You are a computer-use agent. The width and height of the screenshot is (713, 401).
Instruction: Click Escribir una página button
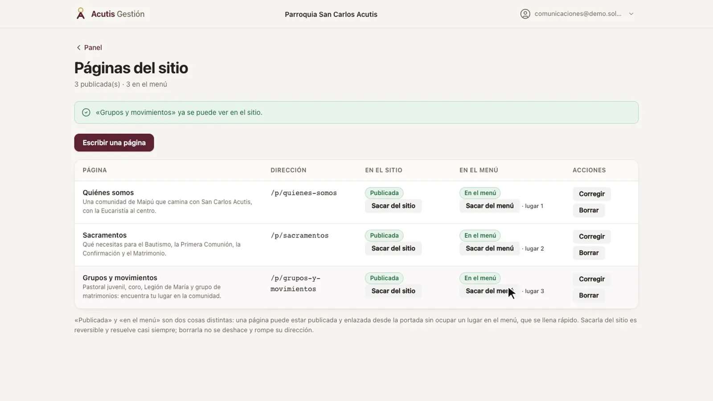tap(114, 143)
